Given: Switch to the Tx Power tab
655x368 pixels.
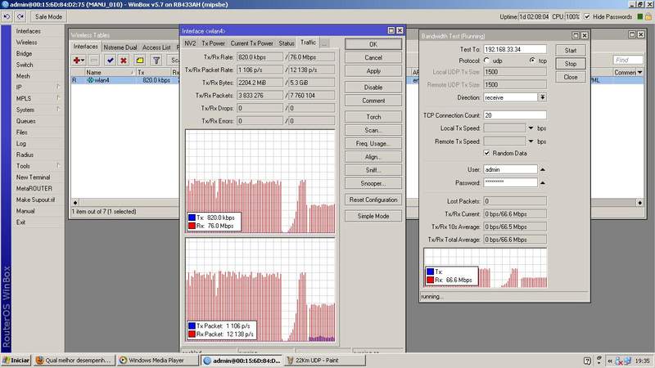Looking at the screenshot, I should (213, 43).
